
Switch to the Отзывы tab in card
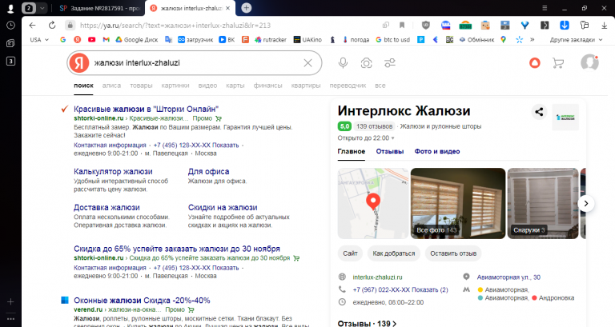point(390,151)
